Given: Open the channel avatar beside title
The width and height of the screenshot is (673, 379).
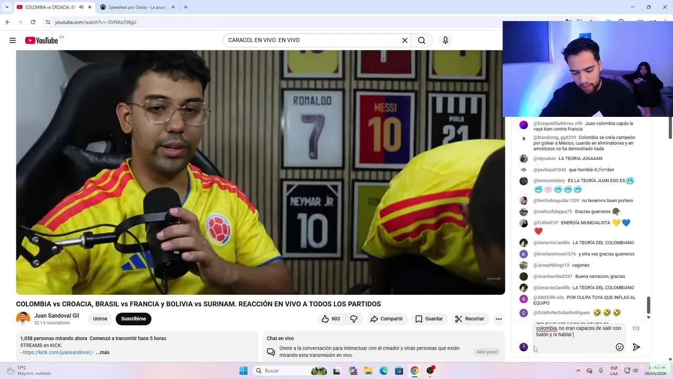Looking at the screenshot, I should click(23, 319).
